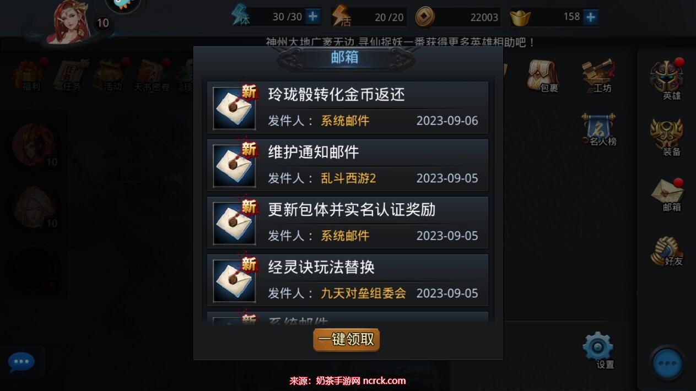Open the 装备 equipment armor icon

[668, 137]
